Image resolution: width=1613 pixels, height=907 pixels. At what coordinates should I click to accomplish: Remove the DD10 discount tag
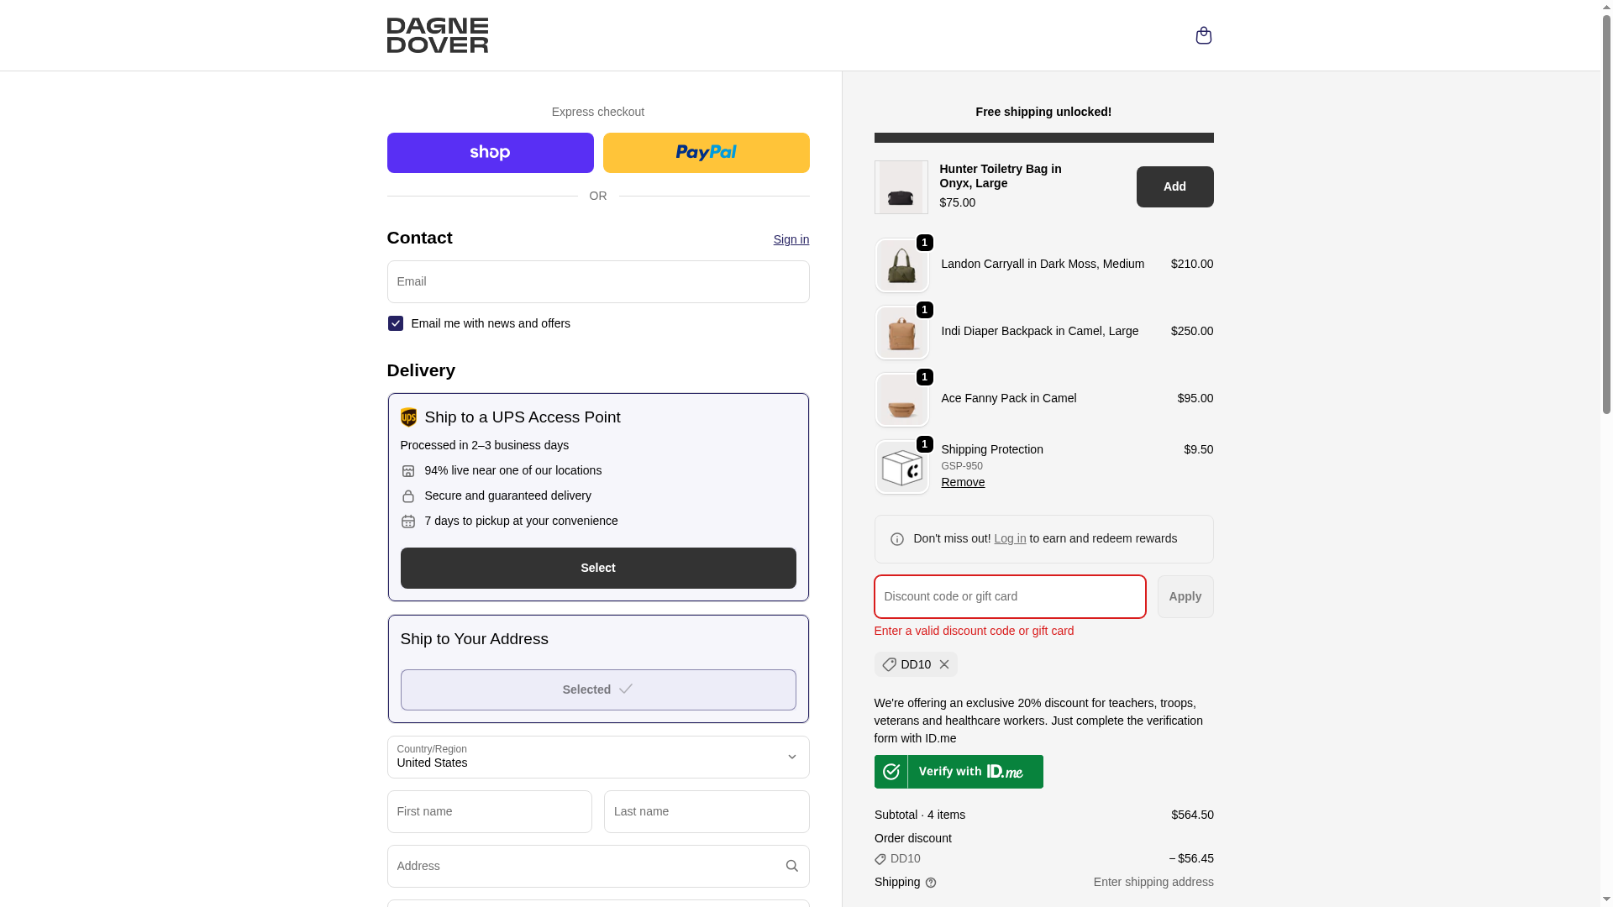[944, 664]
